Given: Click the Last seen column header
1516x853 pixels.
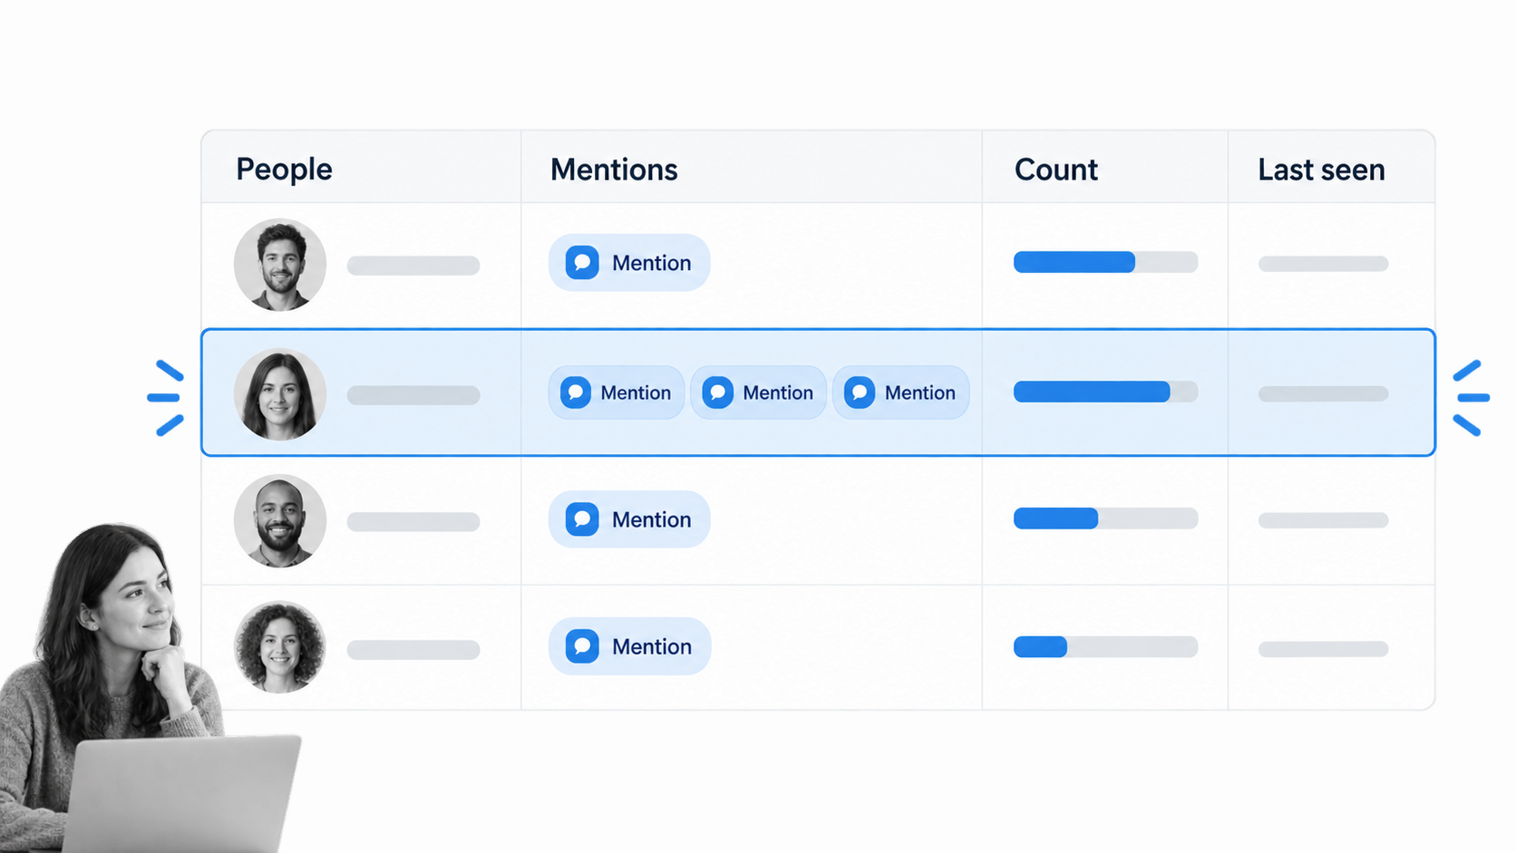Looking at the screenshot, I should [x=1321, y=170].
